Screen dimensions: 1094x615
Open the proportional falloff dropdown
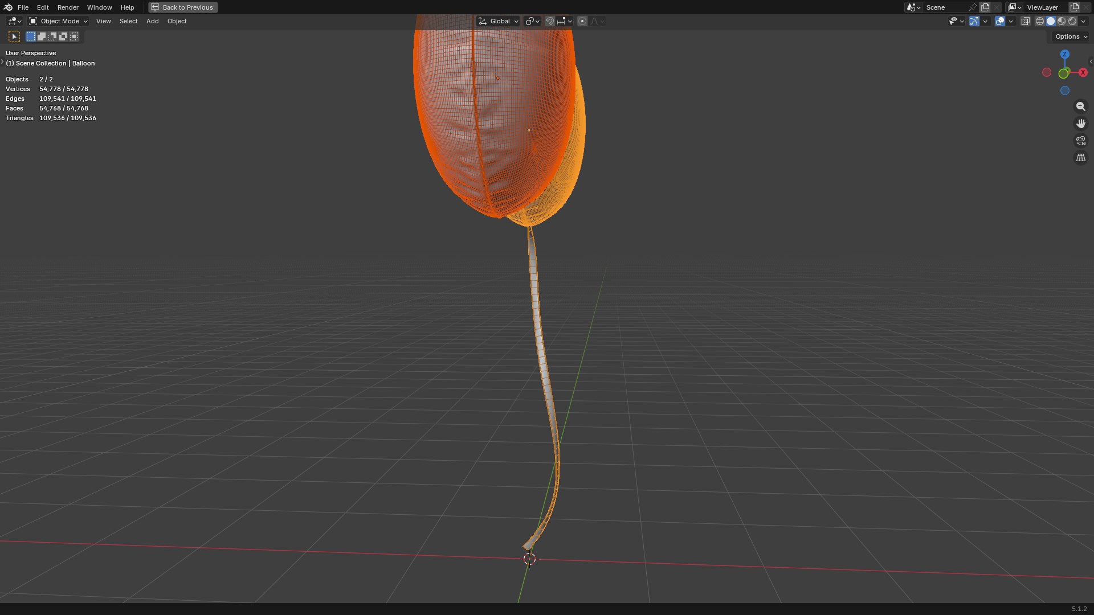pos(597,21)
